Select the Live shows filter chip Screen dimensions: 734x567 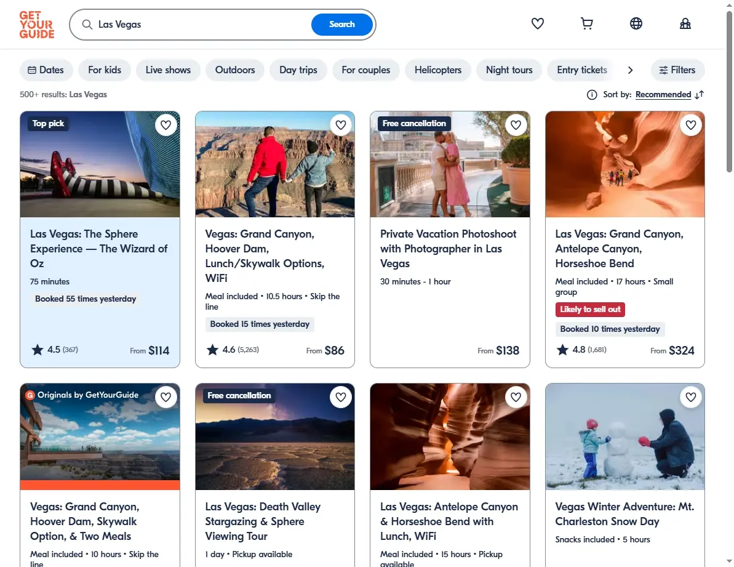click(x=168, y=70)
